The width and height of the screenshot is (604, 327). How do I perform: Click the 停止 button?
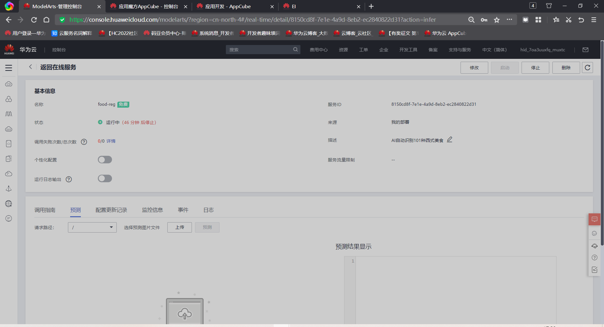point(535,68)
